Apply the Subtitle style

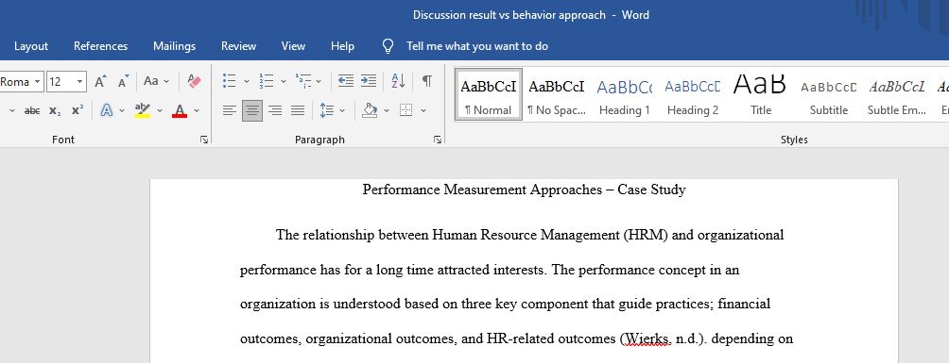(829, 94)
